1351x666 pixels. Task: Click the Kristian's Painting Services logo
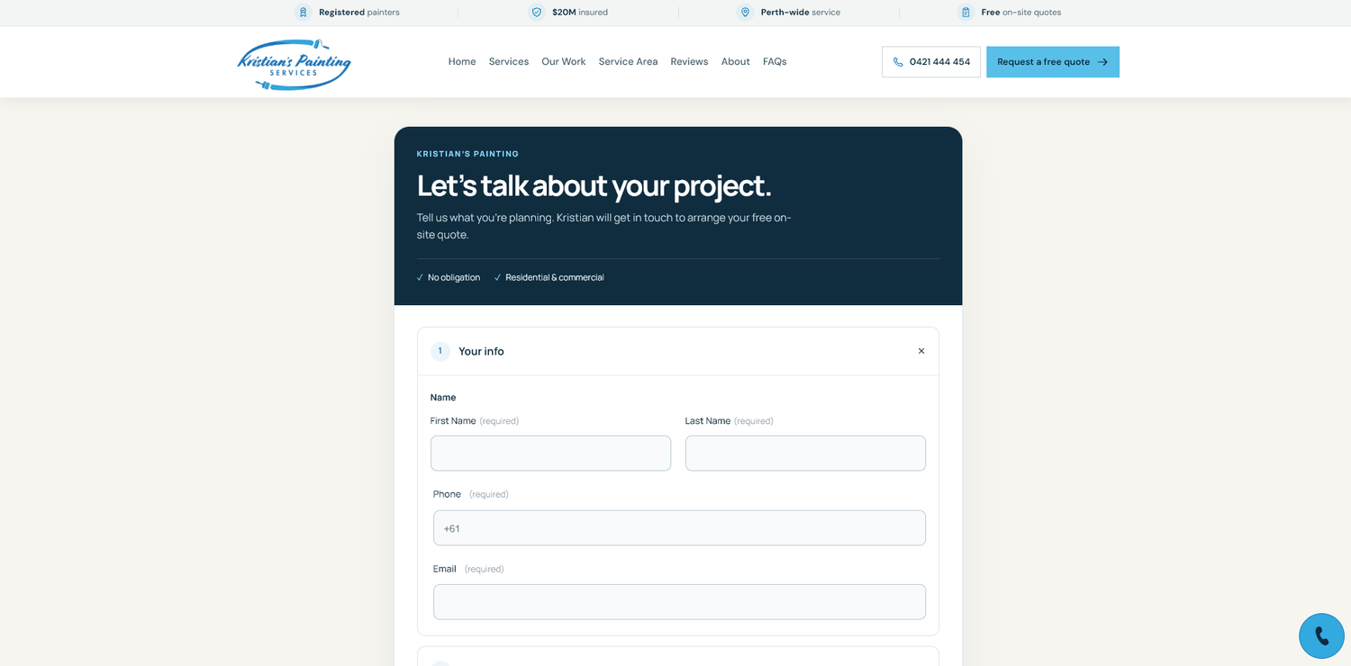[294, 64]
